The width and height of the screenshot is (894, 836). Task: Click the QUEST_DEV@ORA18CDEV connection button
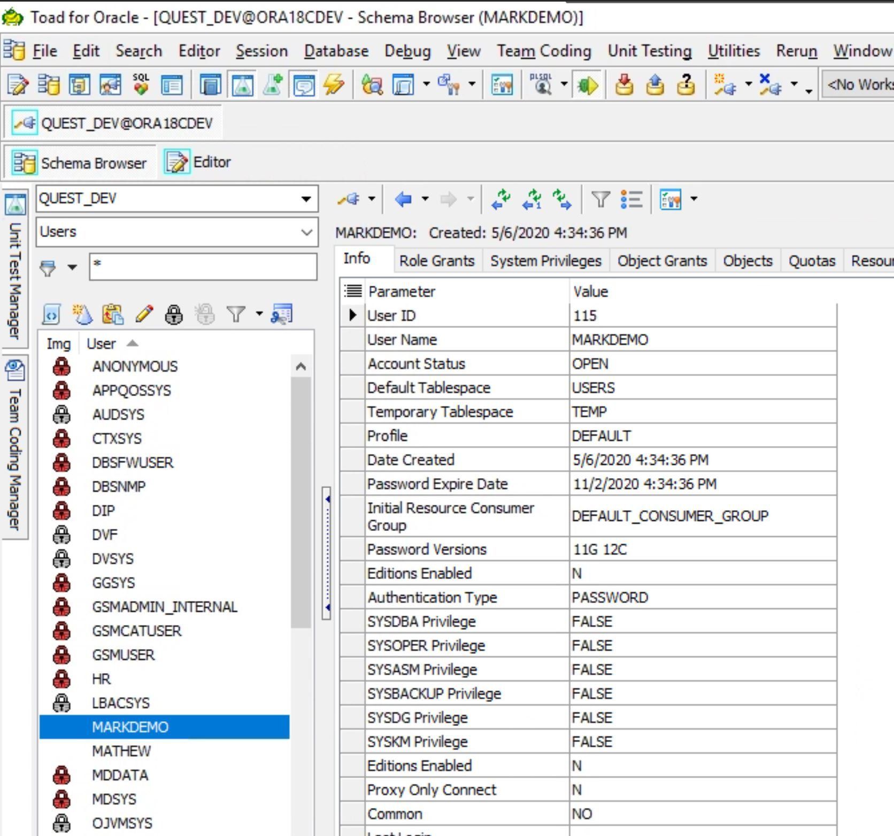[112, 123]
